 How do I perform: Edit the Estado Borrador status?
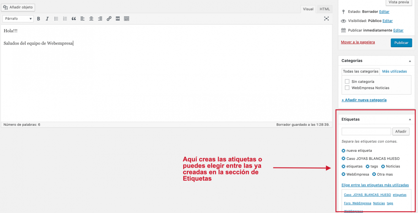[x=384, y=12]
